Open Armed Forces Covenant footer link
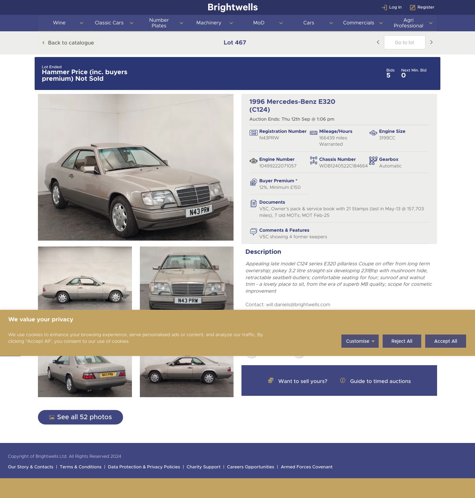Viewport: 475px width, 498px height. (x=306, y=467)
